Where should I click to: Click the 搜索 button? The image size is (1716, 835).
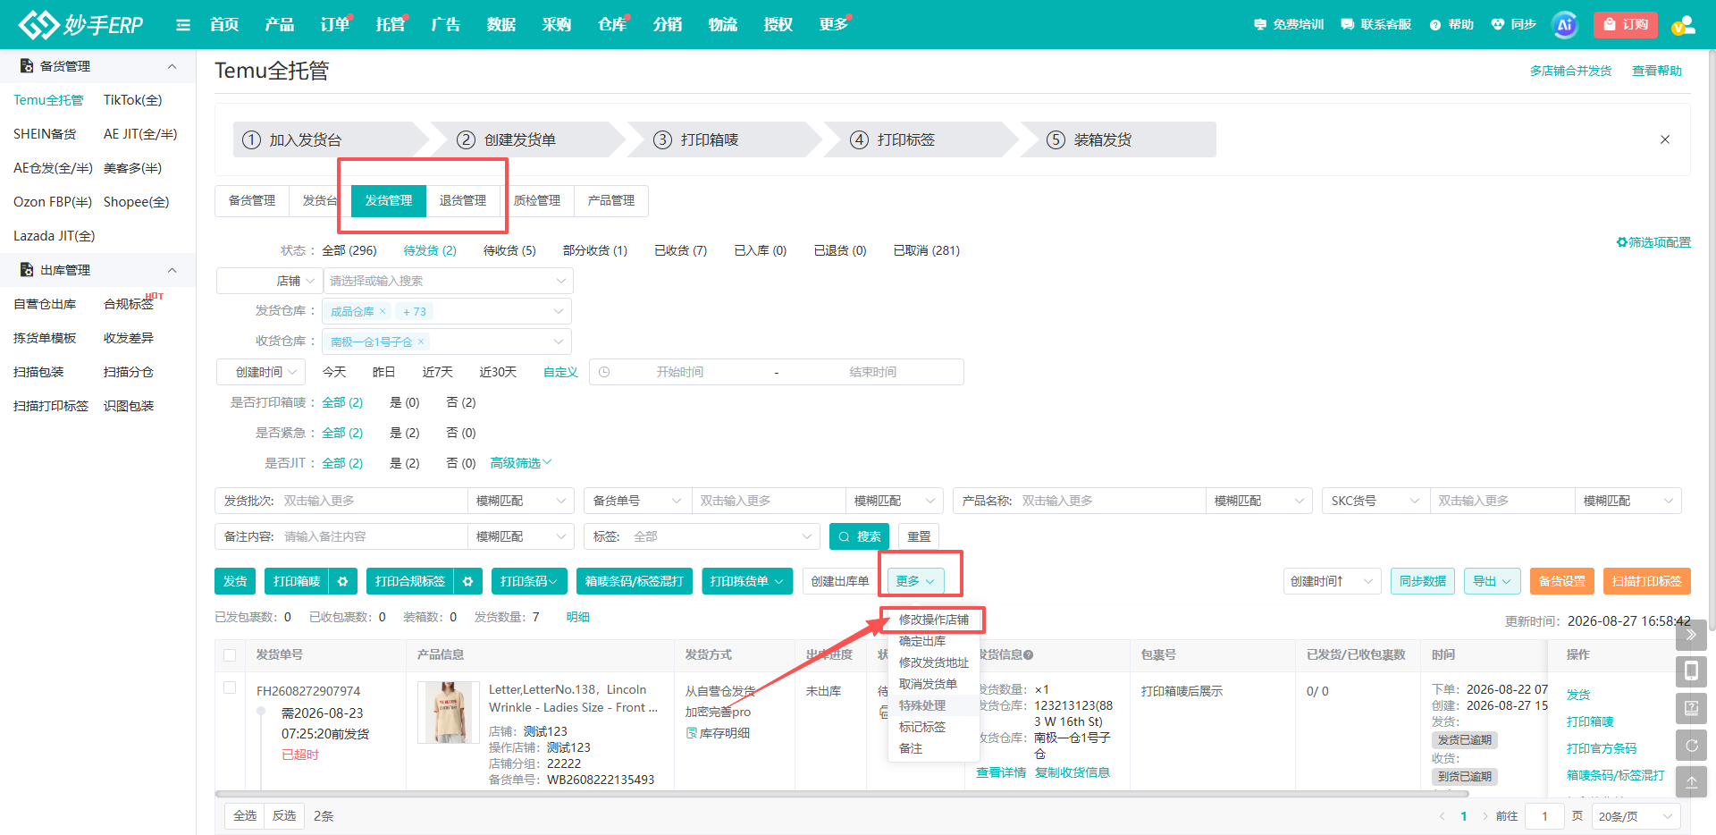(860, 536)
